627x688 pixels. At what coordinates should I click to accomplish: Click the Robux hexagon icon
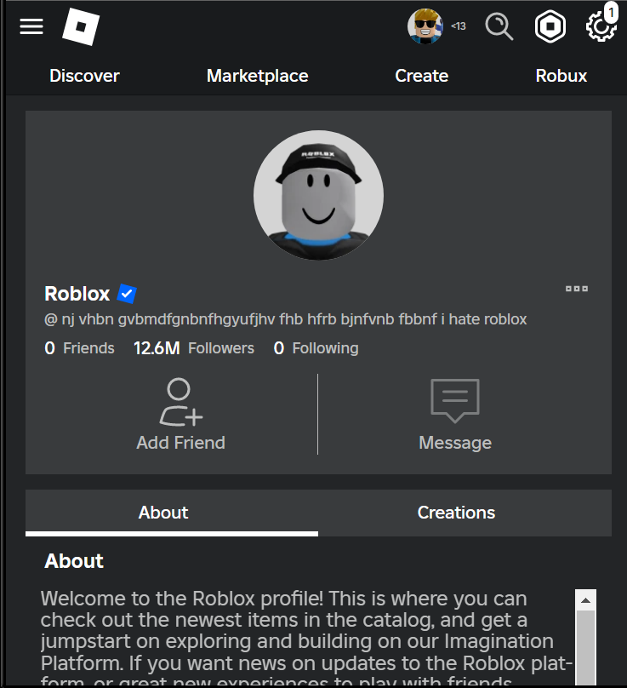tap(550, 27)
